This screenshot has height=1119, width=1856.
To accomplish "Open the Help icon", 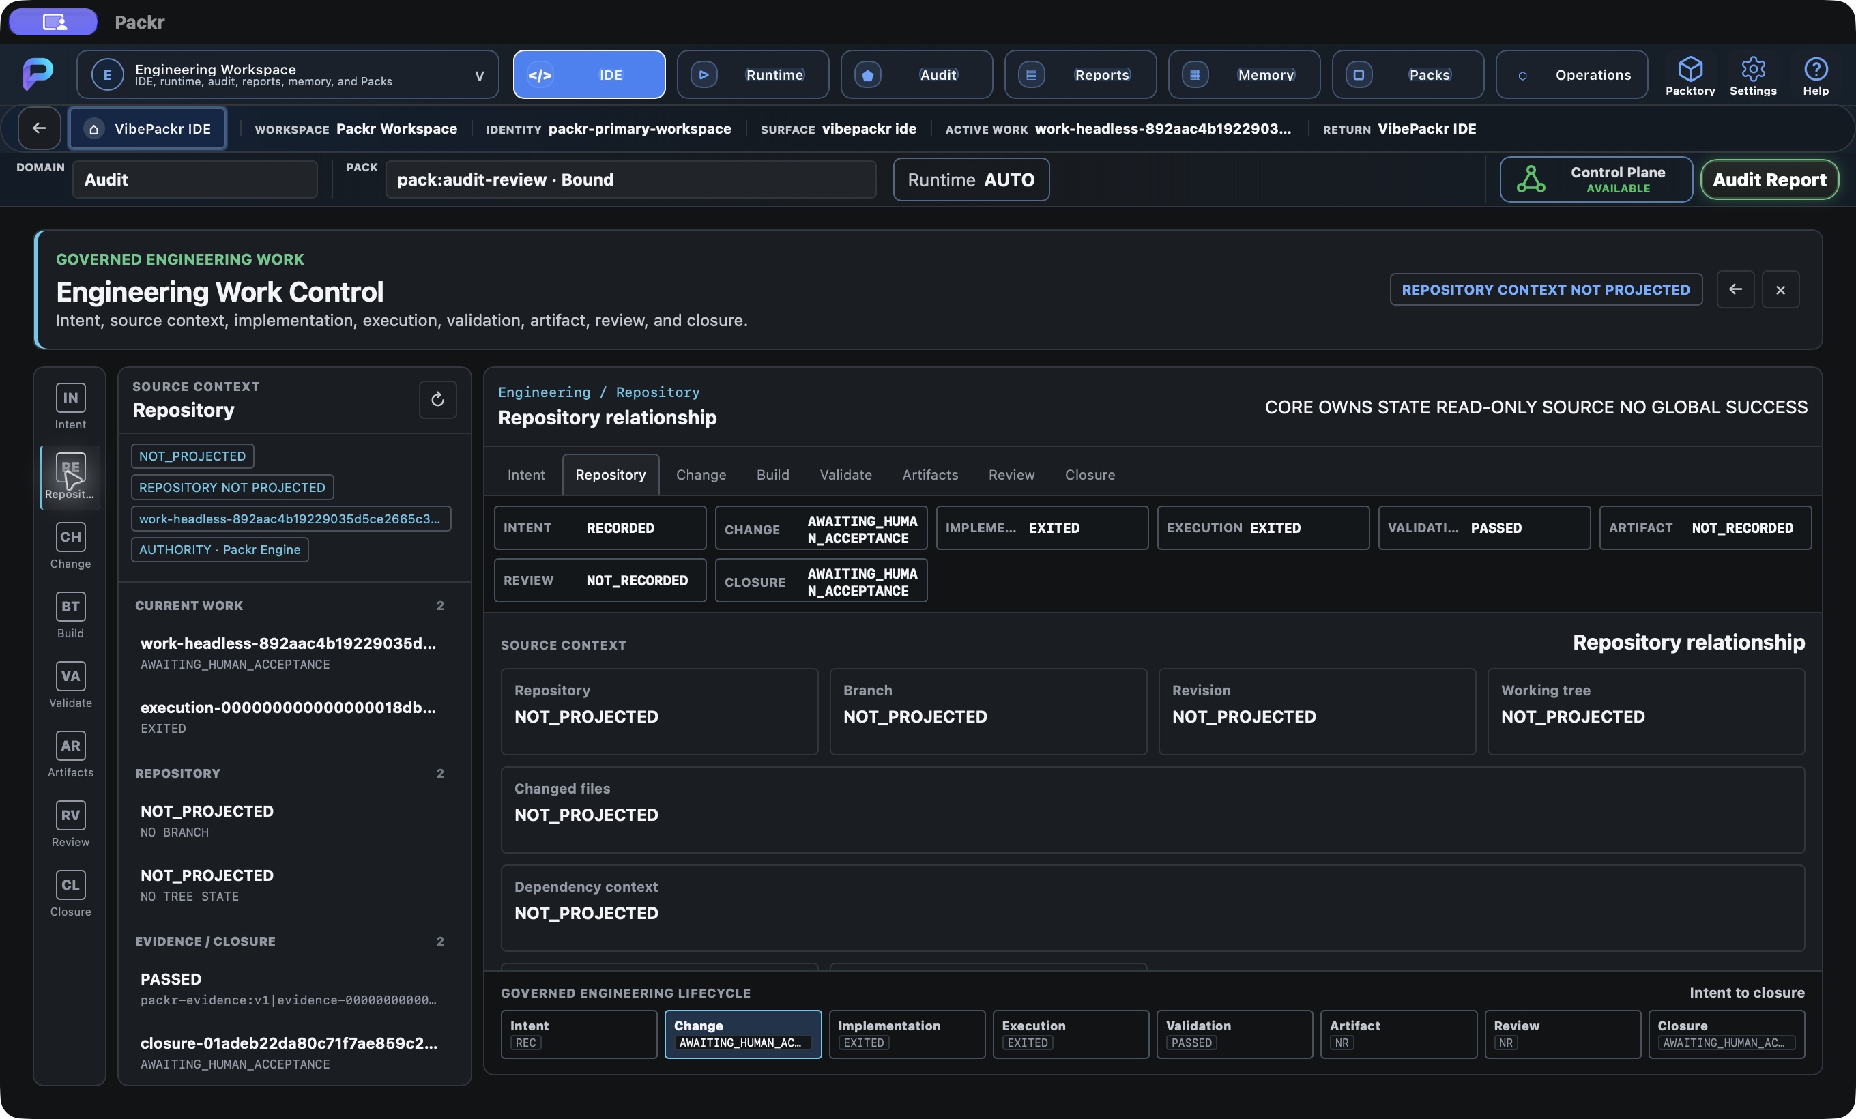I will pyautogui.click(x=1815, y=75).
